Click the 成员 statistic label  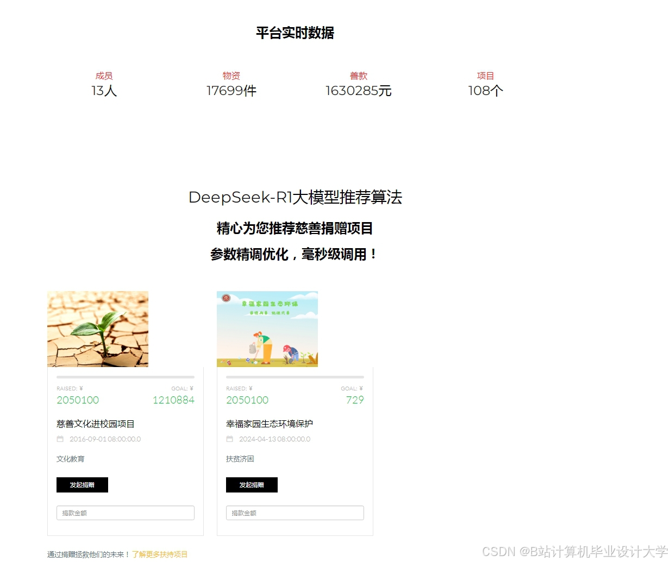(104, 76)
